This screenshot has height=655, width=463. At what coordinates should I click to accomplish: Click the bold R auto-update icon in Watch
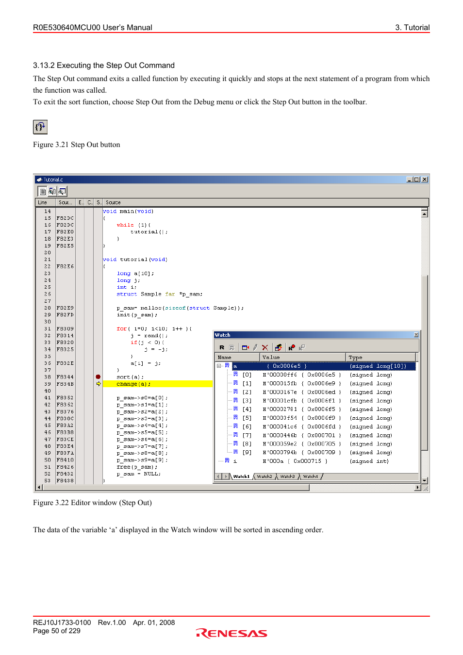point(222,347)
